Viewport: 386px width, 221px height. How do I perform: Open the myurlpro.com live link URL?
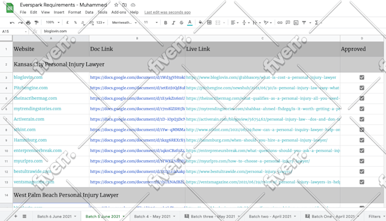(x=248, y=161)
